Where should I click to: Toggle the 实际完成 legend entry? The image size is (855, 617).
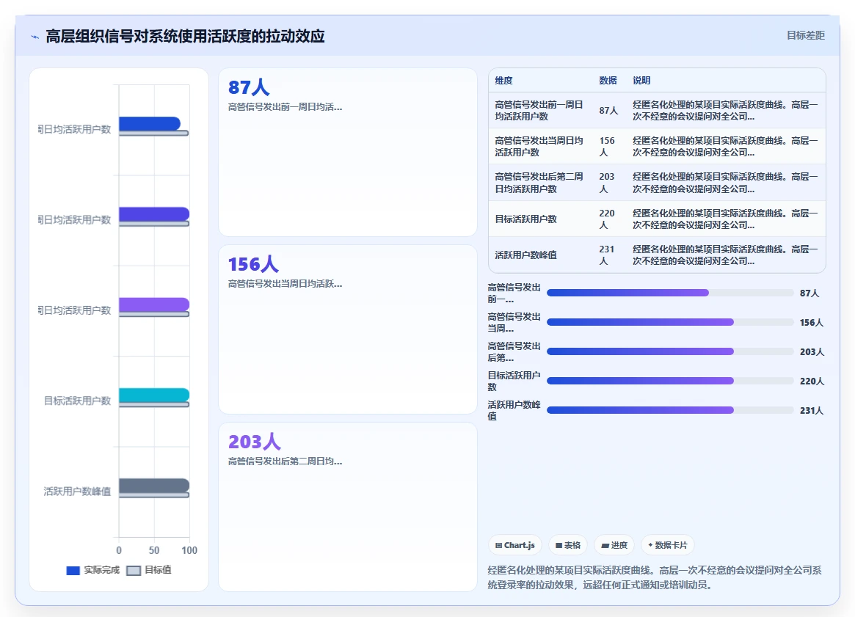[x=92, y=570]
